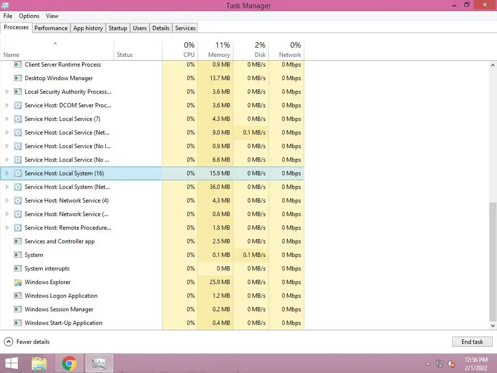This screenshot has width=497, height=373.
Task: Click the Windows Explorer folder icon in list
Action: pyautogui.click(x=18, y=282)
